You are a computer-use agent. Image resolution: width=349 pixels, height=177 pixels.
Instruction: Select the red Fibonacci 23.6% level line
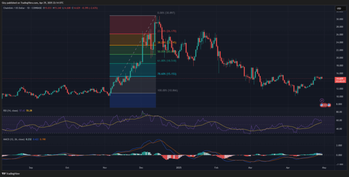(x=132, y=34)
